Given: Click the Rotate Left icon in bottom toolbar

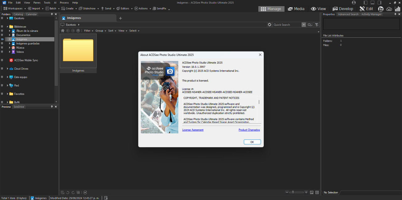Looking at the screenshot, I should tap(68, 192).
